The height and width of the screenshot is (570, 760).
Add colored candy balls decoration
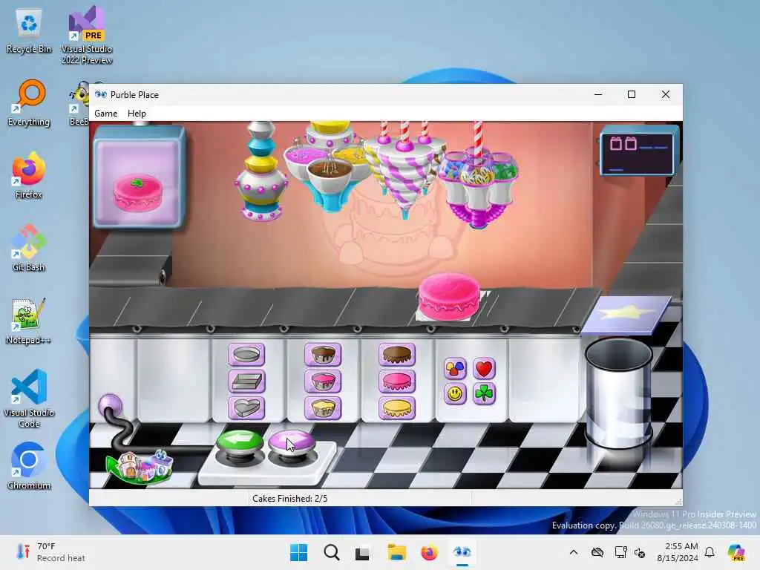point(455,369)
